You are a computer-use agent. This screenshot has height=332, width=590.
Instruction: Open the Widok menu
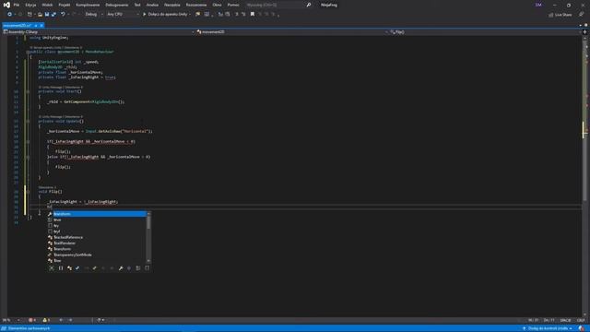tap(47, 5)
